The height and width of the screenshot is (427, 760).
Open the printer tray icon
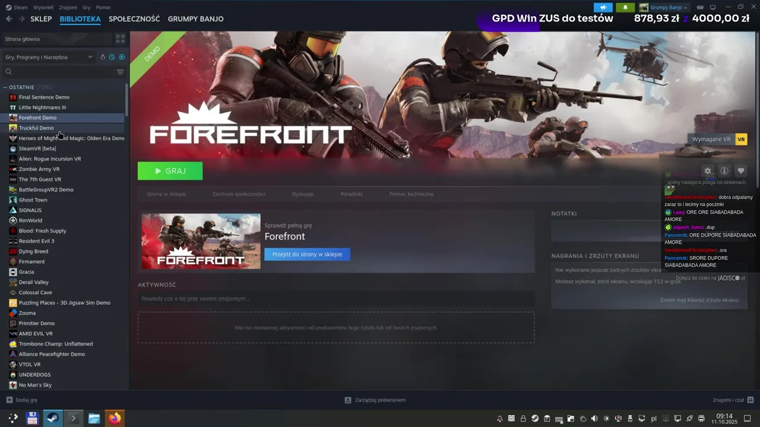tap(701, 419)
